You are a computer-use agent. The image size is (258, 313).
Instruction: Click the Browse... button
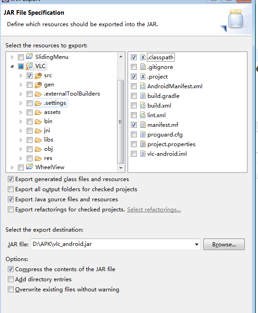pos(224,245)
